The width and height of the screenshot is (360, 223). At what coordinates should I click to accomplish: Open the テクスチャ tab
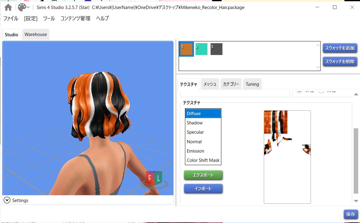click(189, 84)
